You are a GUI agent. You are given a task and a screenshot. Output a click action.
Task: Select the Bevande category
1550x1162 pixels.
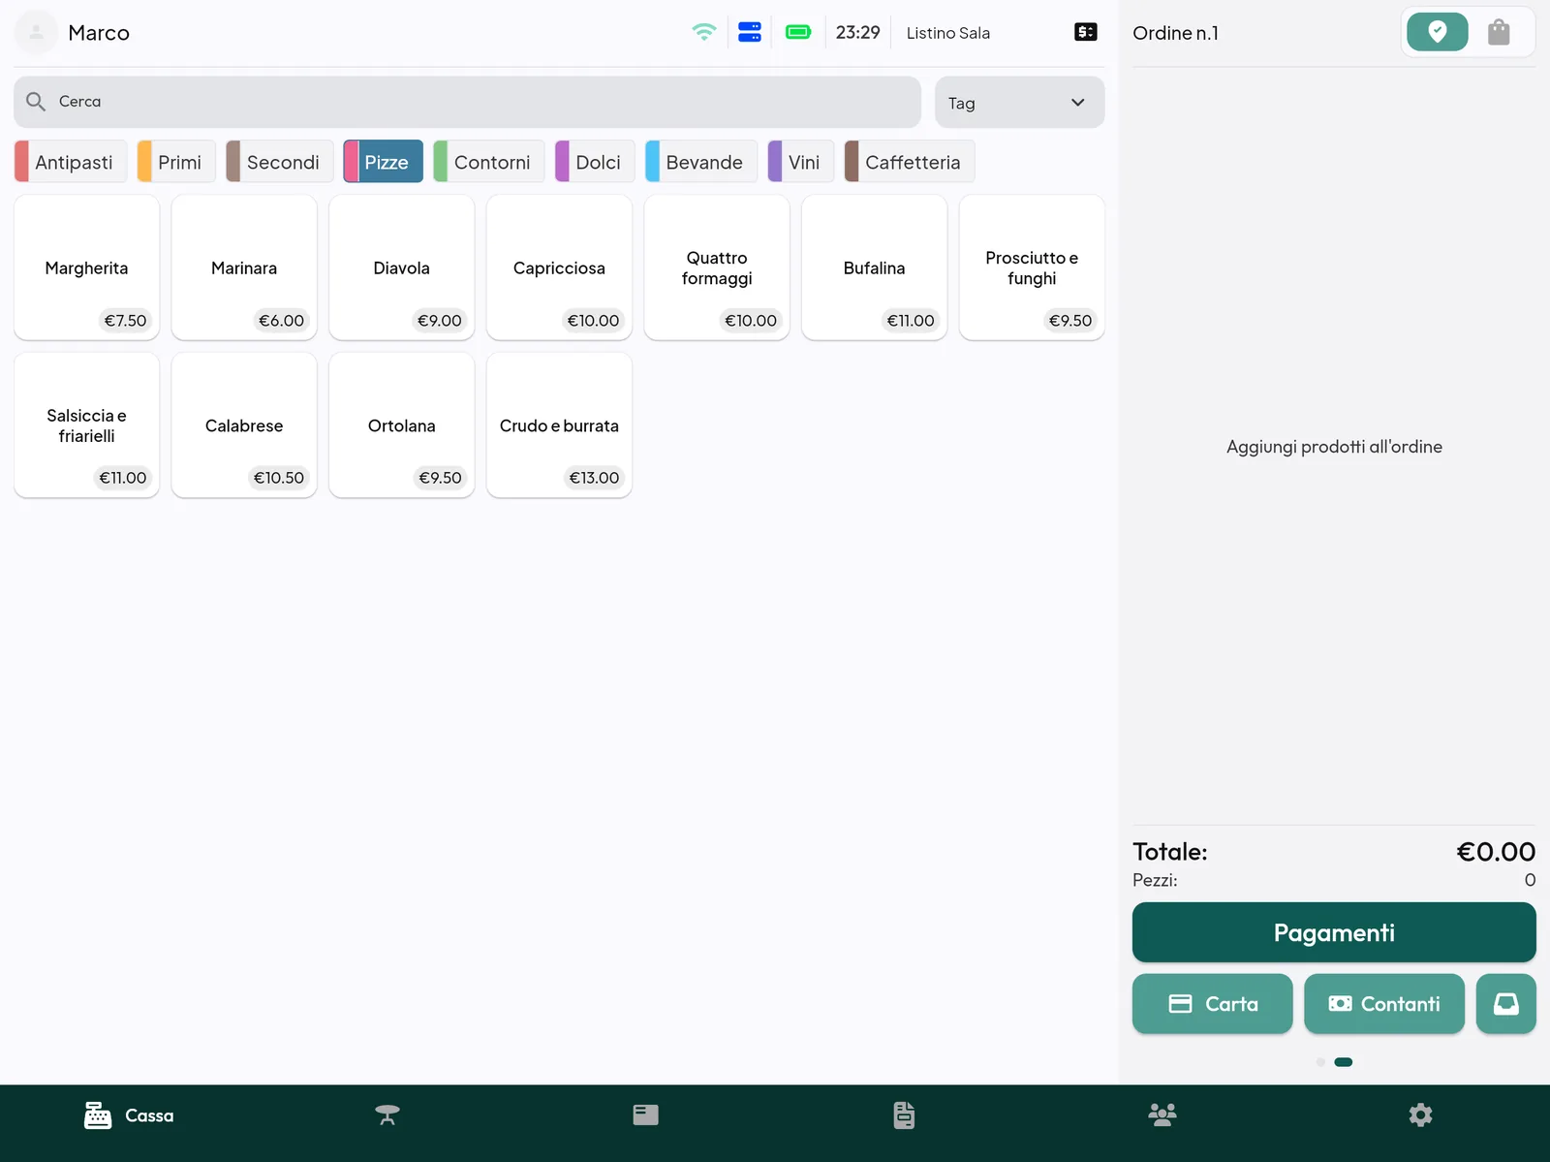point(701,162)
